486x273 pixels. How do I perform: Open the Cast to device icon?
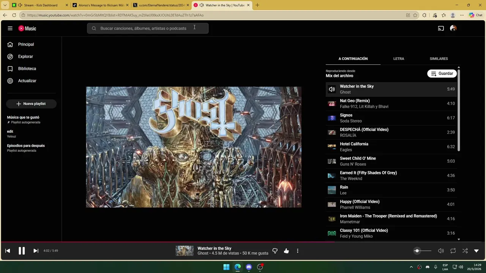tap(441, 28)
